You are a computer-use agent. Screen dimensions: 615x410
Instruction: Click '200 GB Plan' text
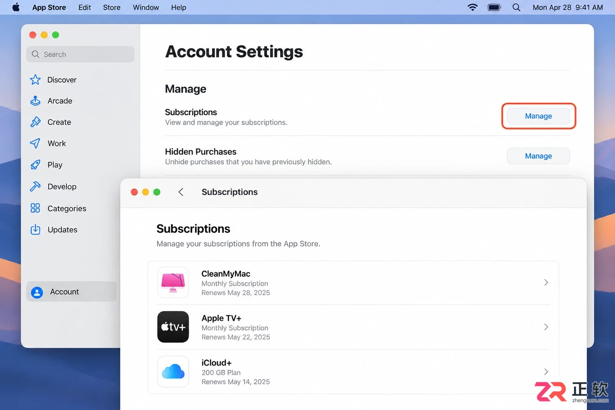[x=221, y=372]
